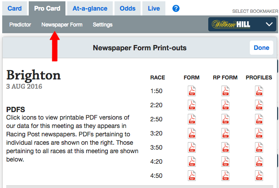Open the 4:50 race Profiles PDF
279x188 pixels.
coord(259,176)
